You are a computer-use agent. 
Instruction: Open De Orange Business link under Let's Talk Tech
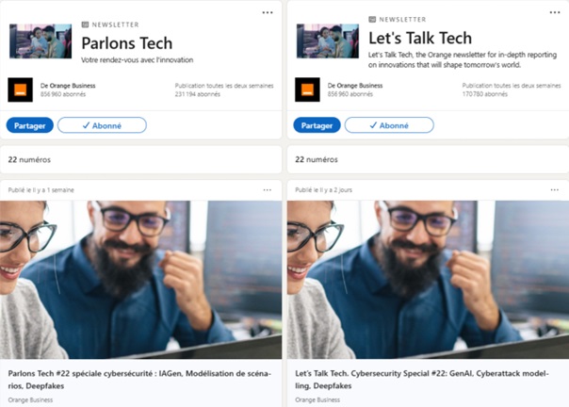tap(355, 86)
